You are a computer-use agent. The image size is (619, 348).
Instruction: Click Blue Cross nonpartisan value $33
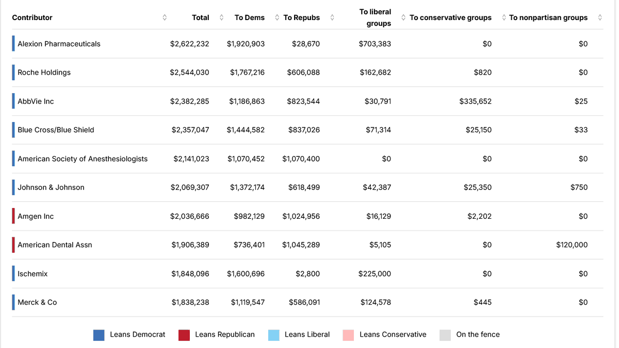click(581, 130)
